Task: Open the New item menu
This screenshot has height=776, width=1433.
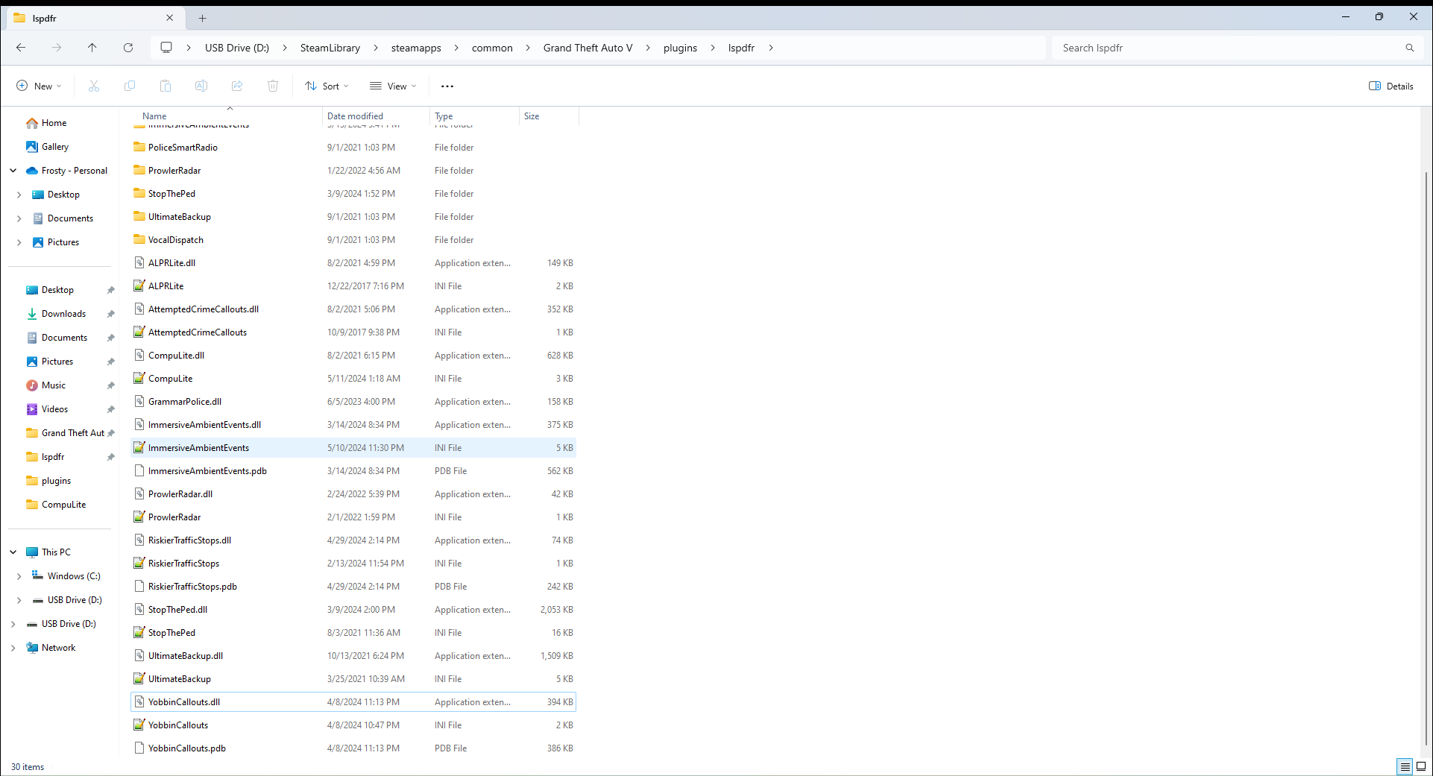Action: pos(39,86)
